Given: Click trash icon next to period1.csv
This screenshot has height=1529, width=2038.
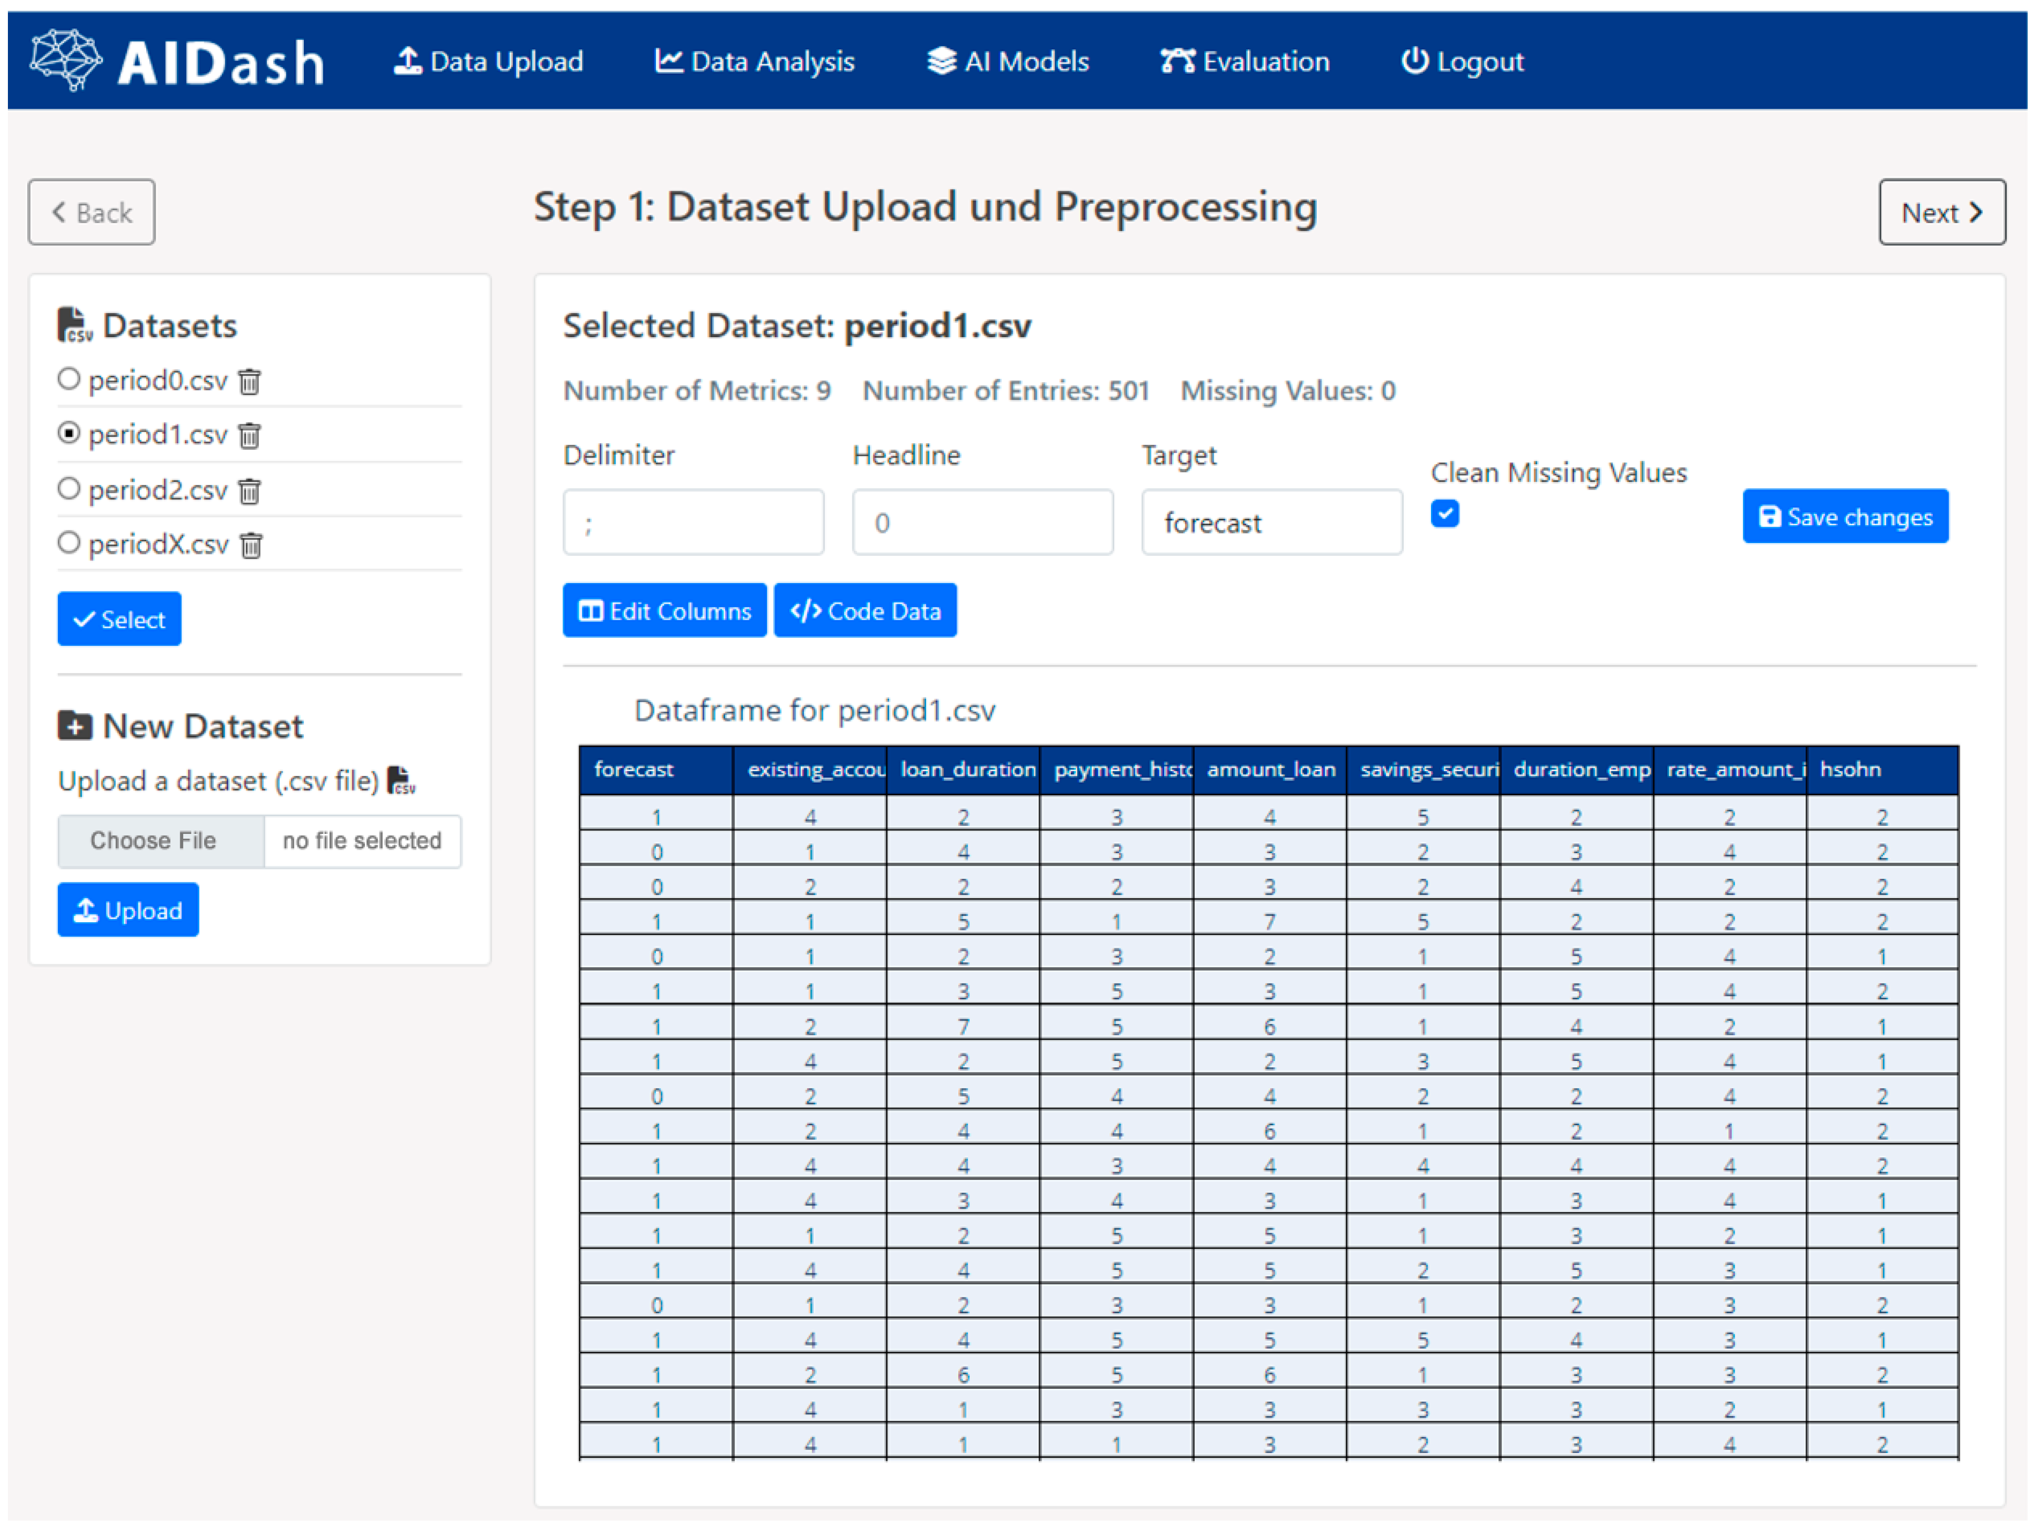Looking at the screenshot, I should click(x=249, y=435).
